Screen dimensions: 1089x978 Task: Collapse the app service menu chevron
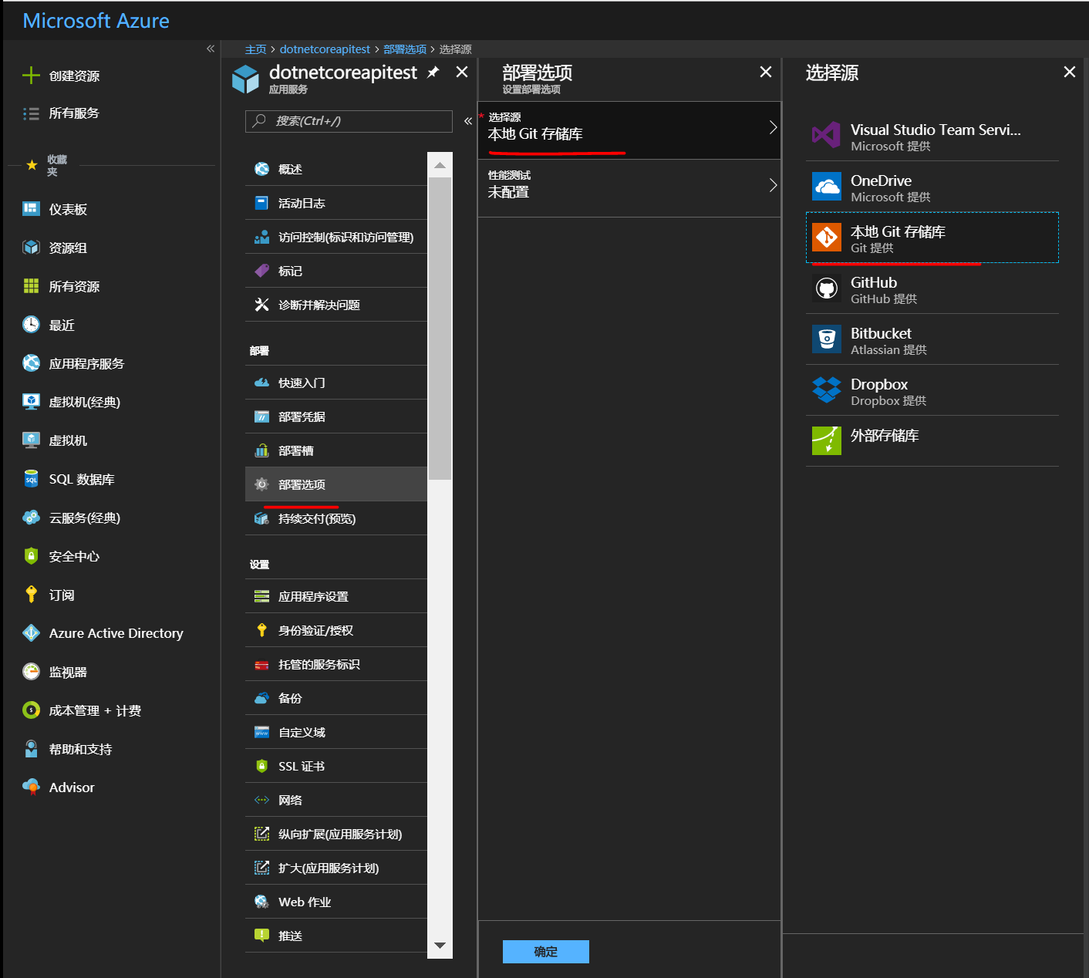[468, 121]
